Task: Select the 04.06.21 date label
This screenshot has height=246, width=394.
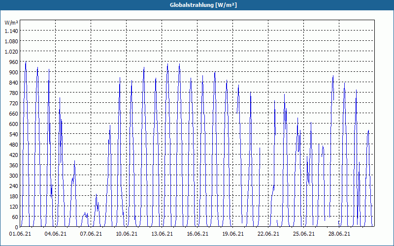Action: click(x=56, y=234)
